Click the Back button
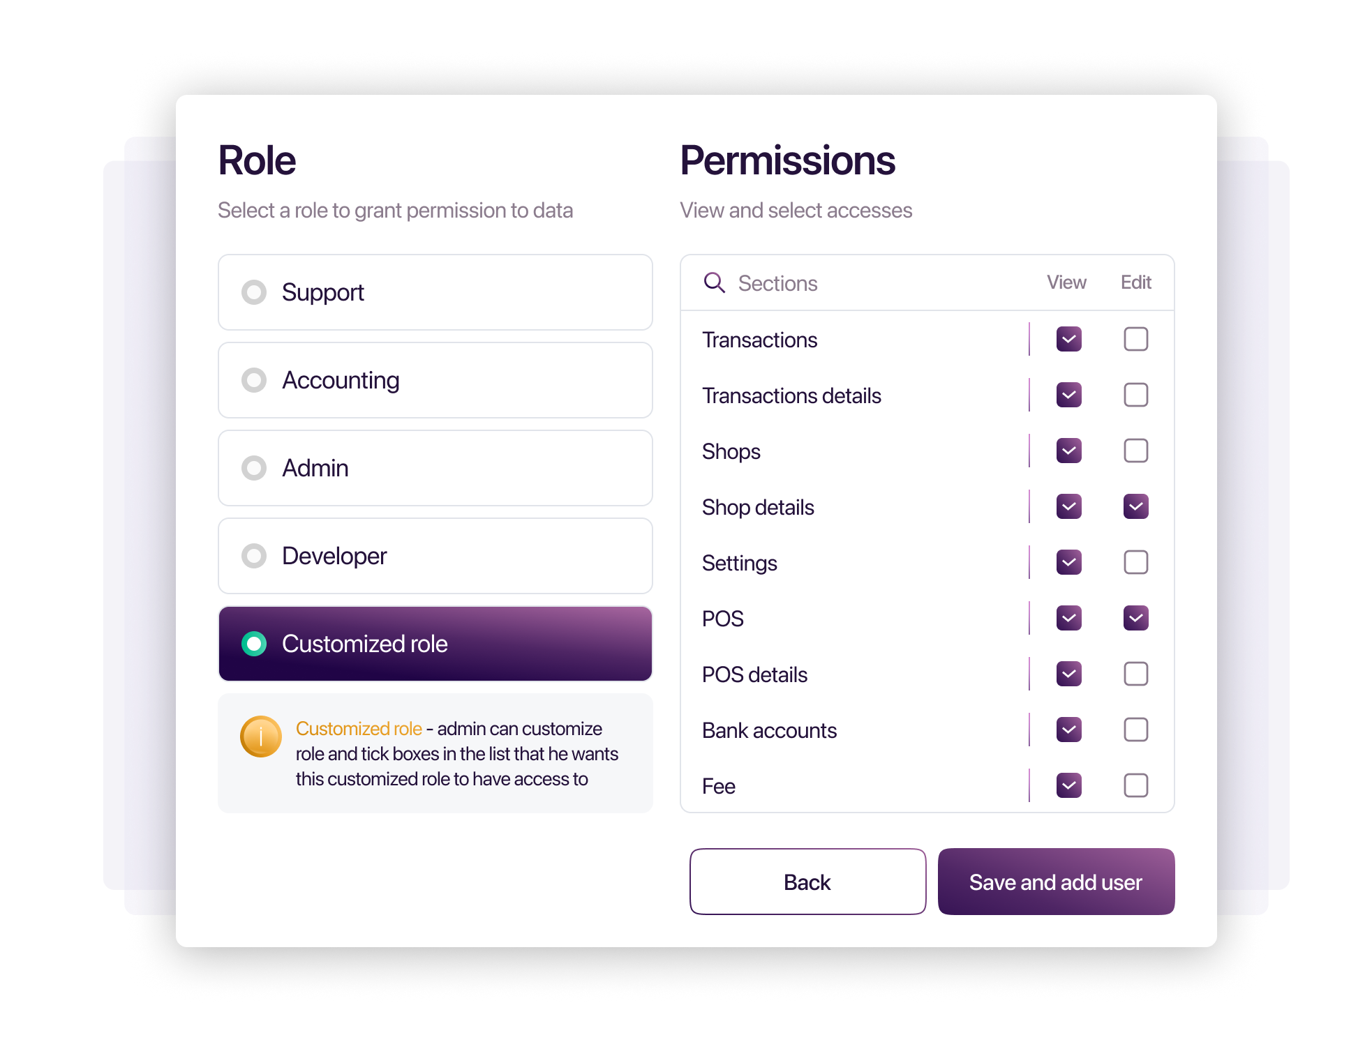Viewport: 1372px width, 1042px height. tap(807, 882)
